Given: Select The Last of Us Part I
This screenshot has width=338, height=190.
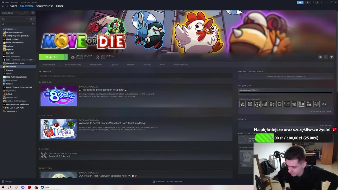Looking at the screenshot, I should (15, 108).
